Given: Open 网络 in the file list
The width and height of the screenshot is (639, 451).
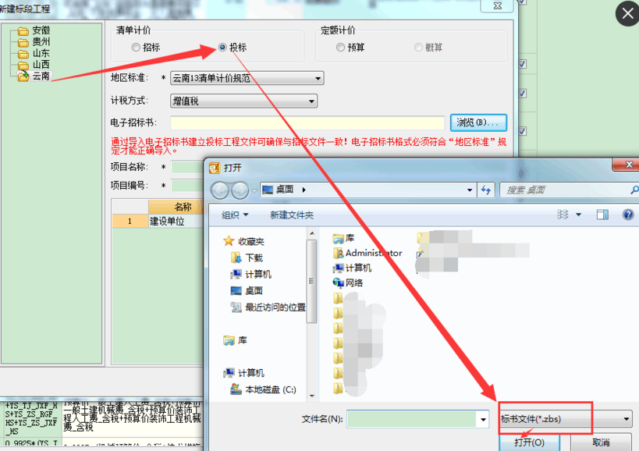Looking at the screenshot, I should pos(348,282).
